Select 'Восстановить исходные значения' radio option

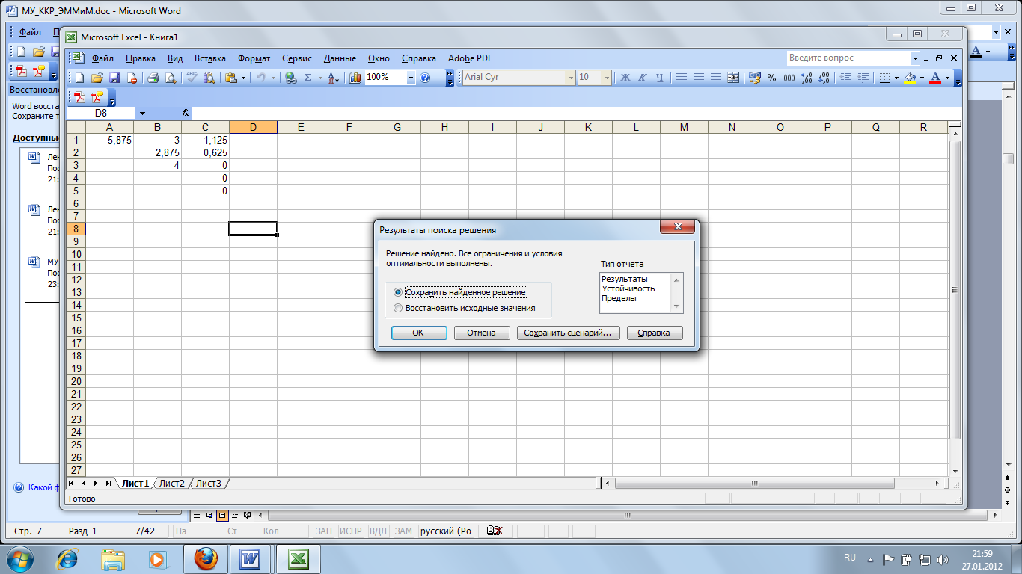[x=397, y=308]
